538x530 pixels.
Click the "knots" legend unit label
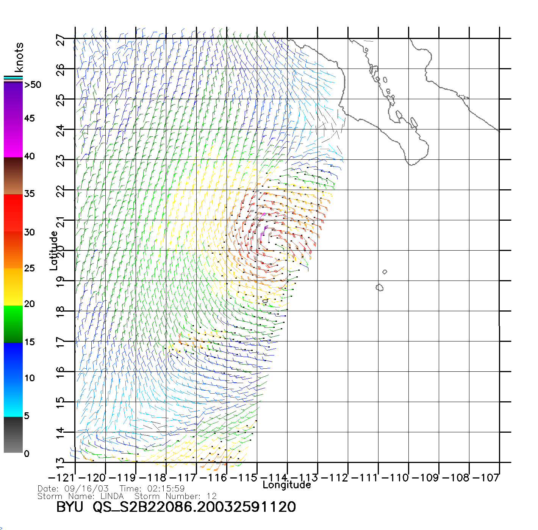tap(19, 57)
